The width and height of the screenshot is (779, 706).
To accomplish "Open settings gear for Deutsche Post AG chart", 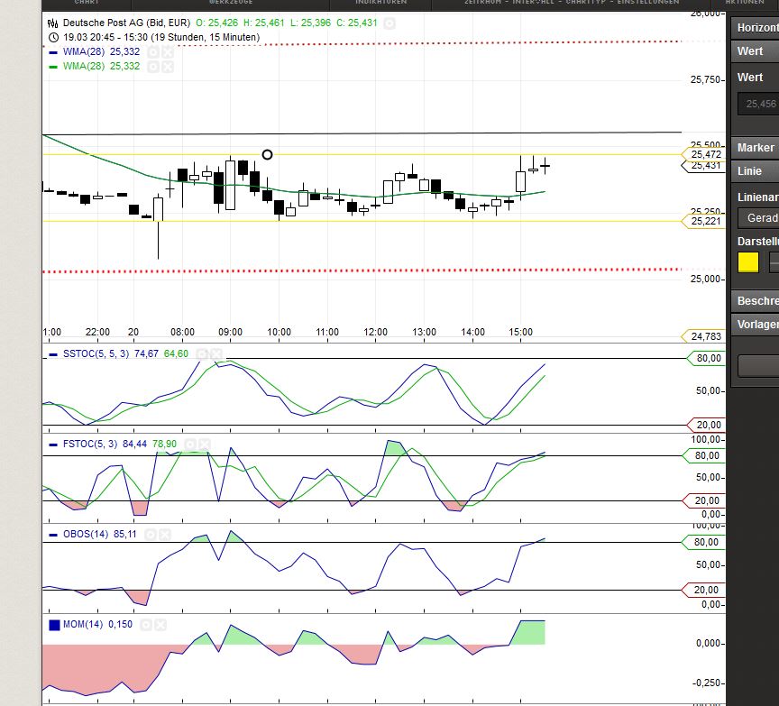I will click(389, 23).
